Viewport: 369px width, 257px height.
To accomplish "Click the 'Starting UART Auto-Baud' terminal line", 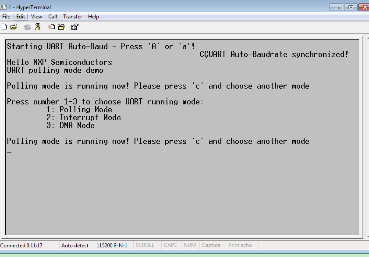I will click(101, 46).
